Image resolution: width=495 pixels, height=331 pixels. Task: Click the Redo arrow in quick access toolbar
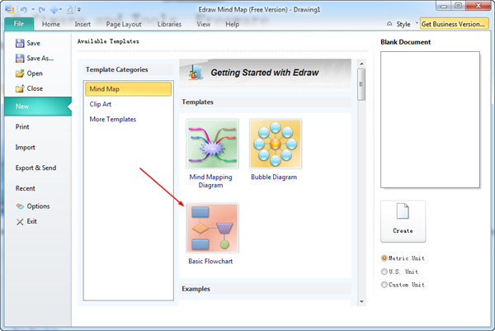(x=41, y=10)
